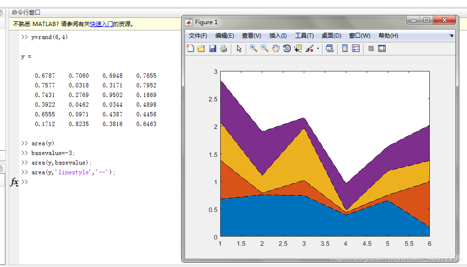Image resolution: width=467 pixels, height=267 pixels.
Task: Open the 快速入门 getting started link
Action: pyautogui.click(x=101, y=24)
